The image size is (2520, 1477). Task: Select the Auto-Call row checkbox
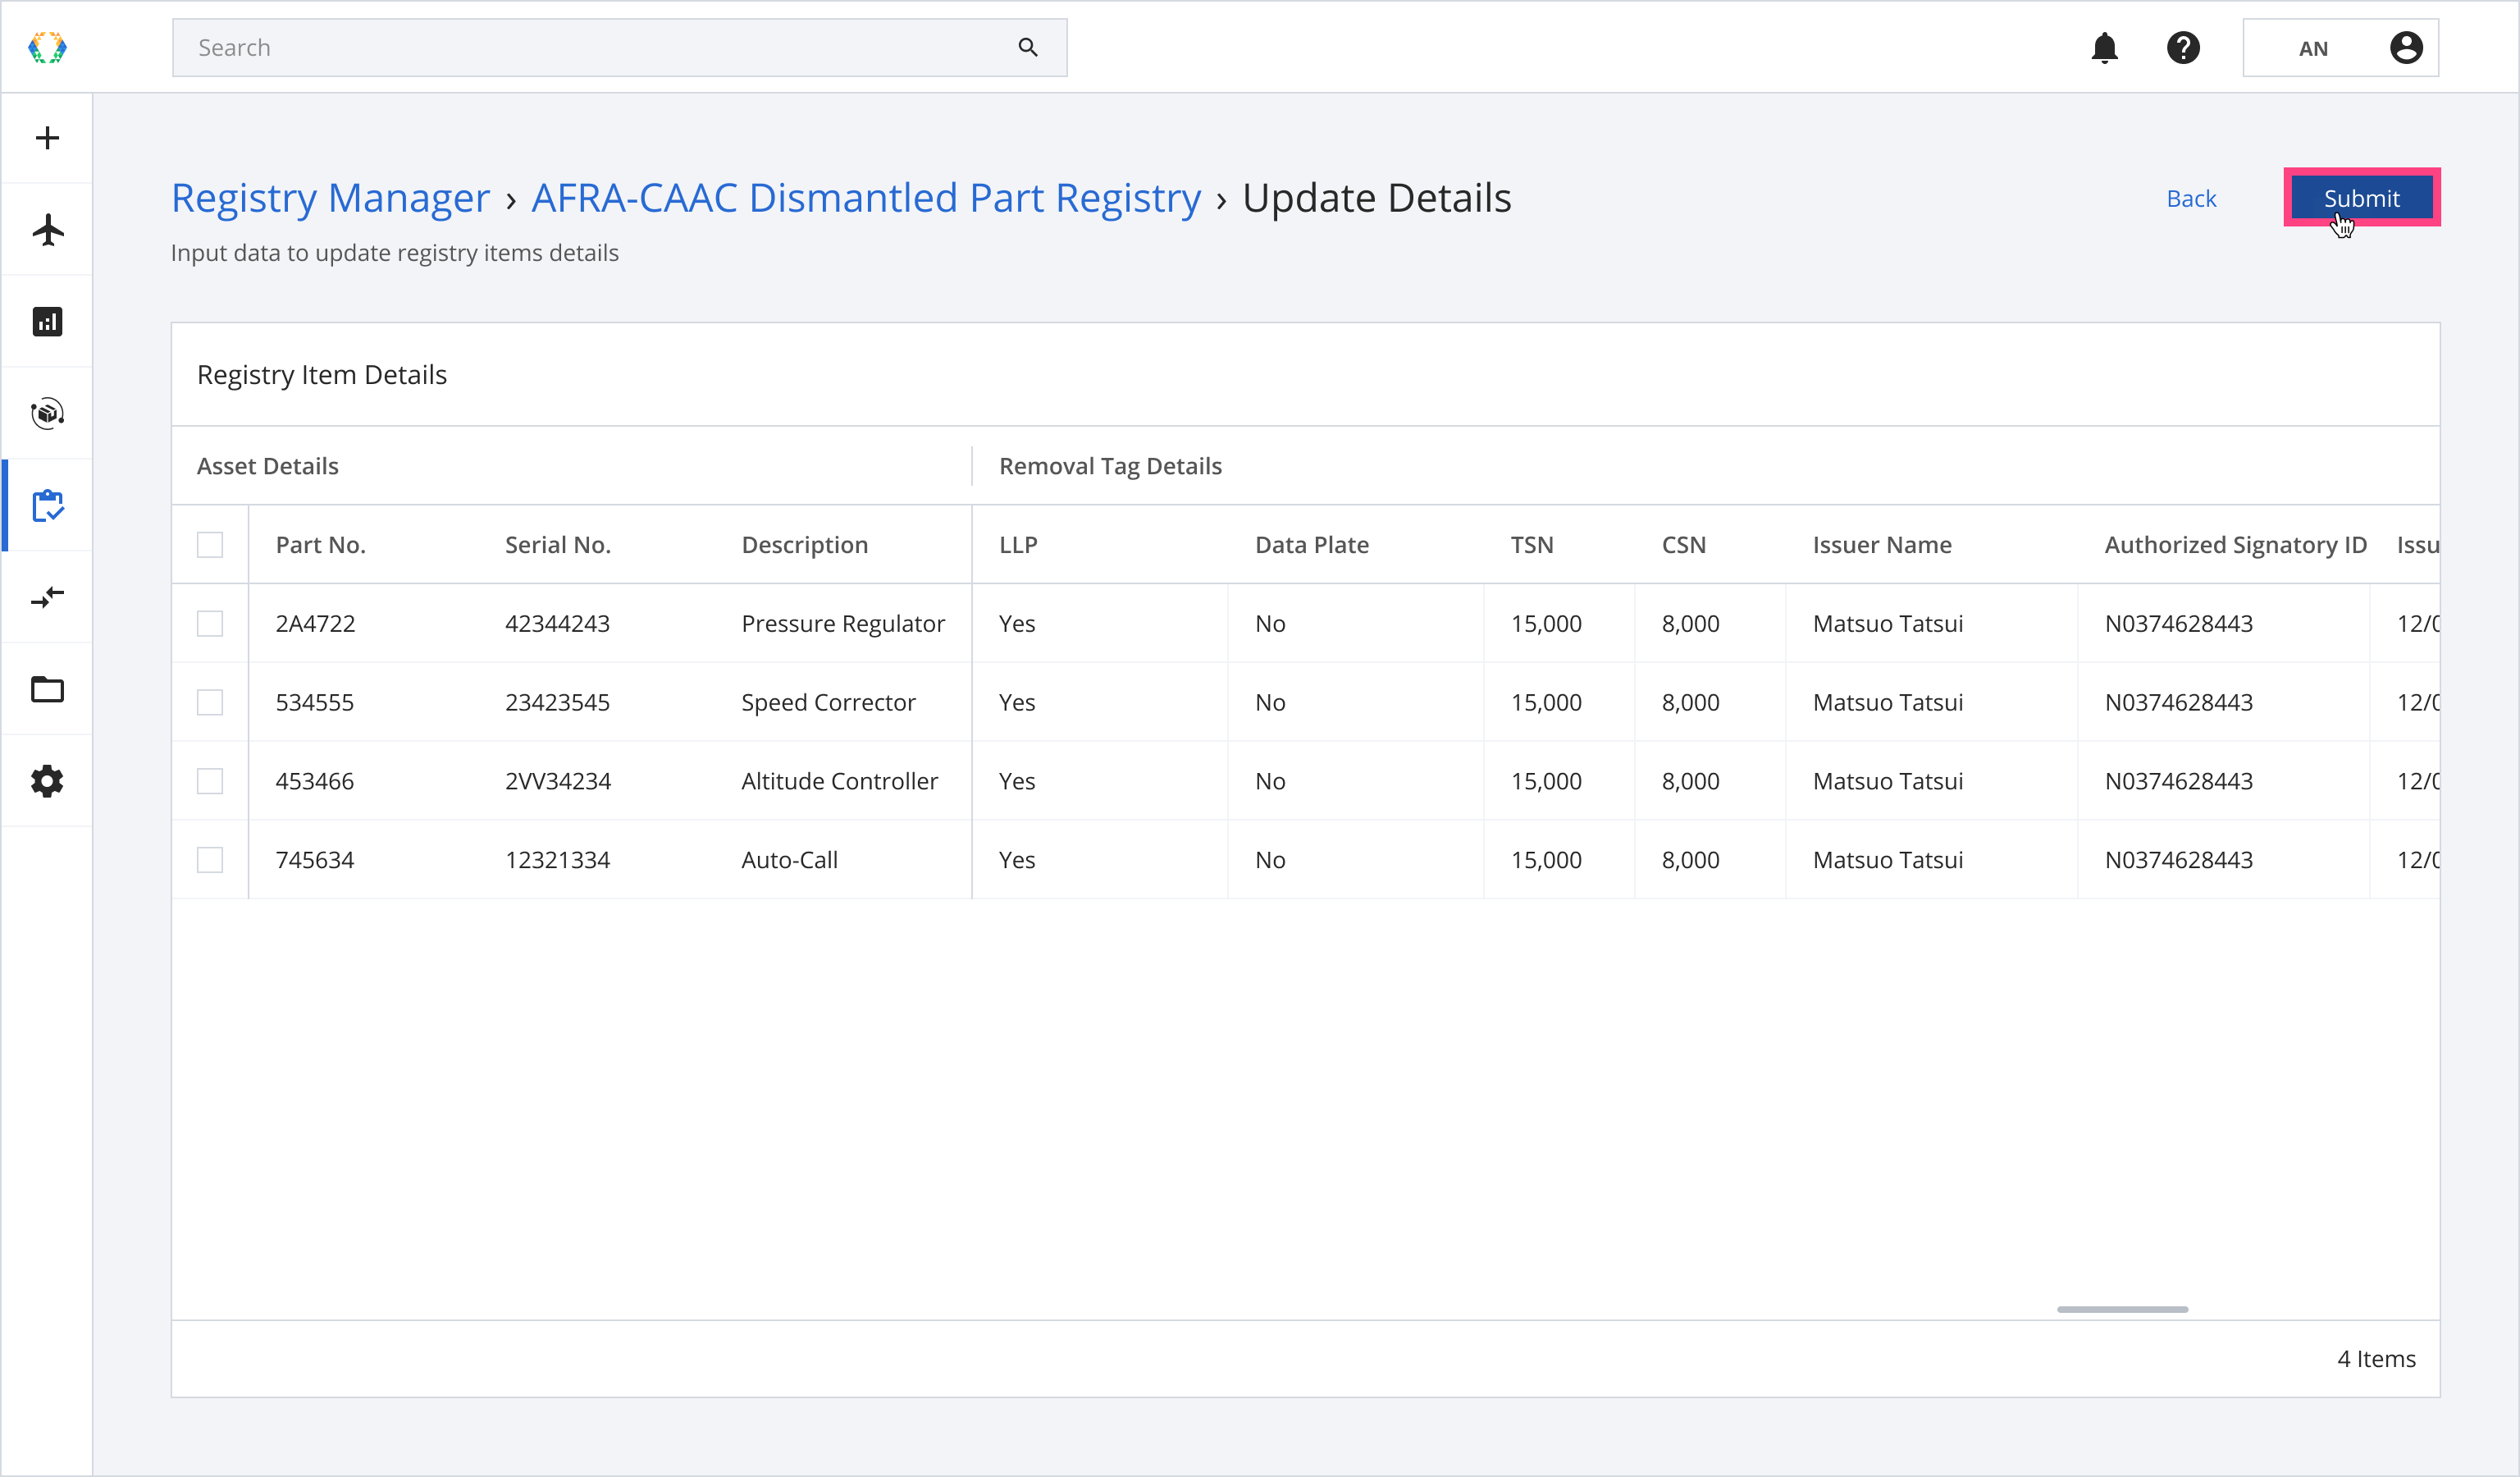tap(210, 860)
